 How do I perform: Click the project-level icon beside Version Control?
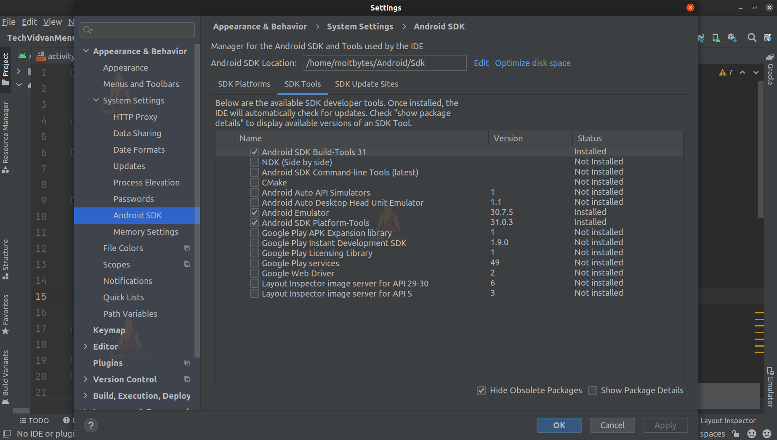pyautogui.click(x=187, y=379)
